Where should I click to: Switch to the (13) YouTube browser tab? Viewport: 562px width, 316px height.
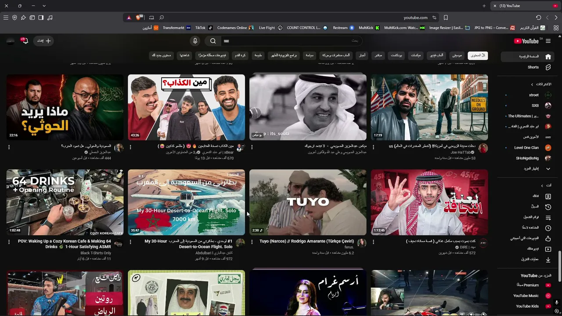[x=525, y=6]
